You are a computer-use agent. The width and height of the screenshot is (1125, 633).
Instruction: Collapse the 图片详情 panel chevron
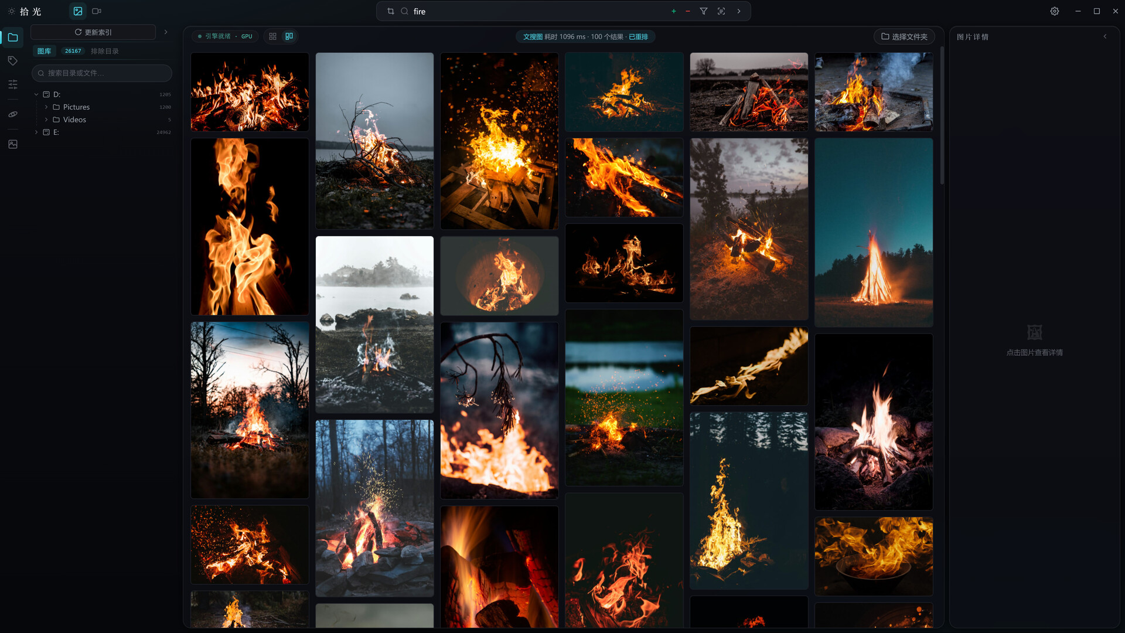pyautogui.click(x=1105, y=36)
